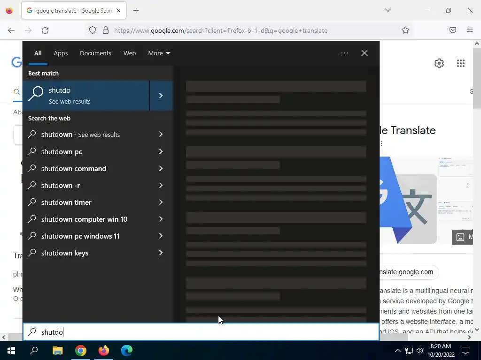Screen dimensions: 481x360
Task: Open the notification action center icon
Action: [465, 351]
